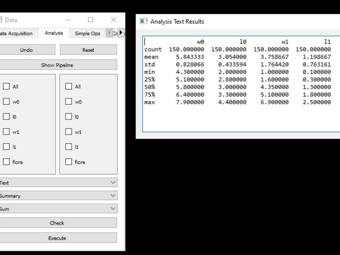This screenshot has width=340, height=255.
Task: Enable the fiore checkbox in the left column
Action: click(x=6, y=162)
